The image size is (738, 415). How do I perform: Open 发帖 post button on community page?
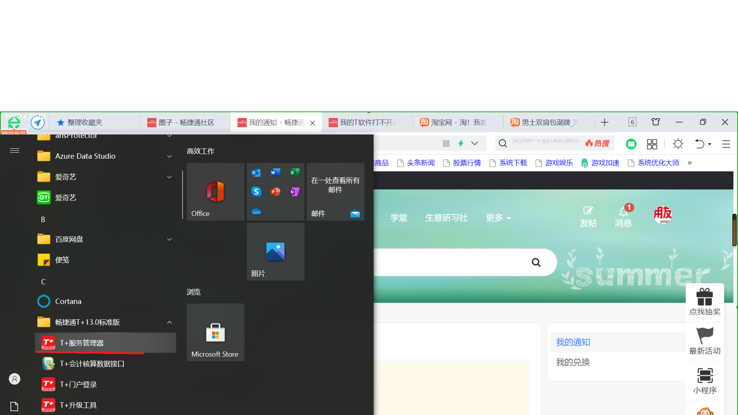click(x=588, y=217)
